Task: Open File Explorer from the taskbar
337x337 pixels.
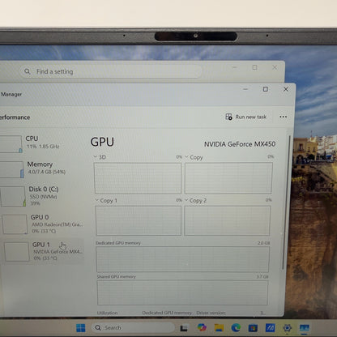Action: tap(219, 327)
